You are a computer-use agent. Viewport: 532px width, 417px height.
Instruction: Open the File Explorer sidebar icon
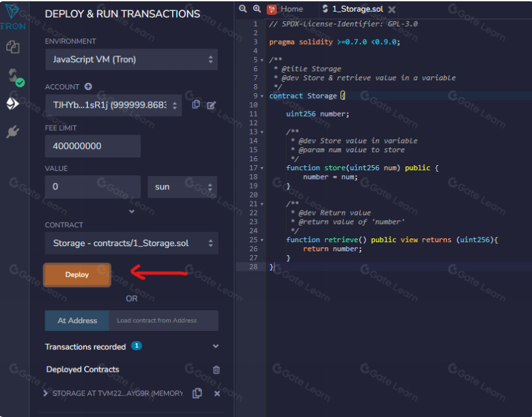pos(12,47)
